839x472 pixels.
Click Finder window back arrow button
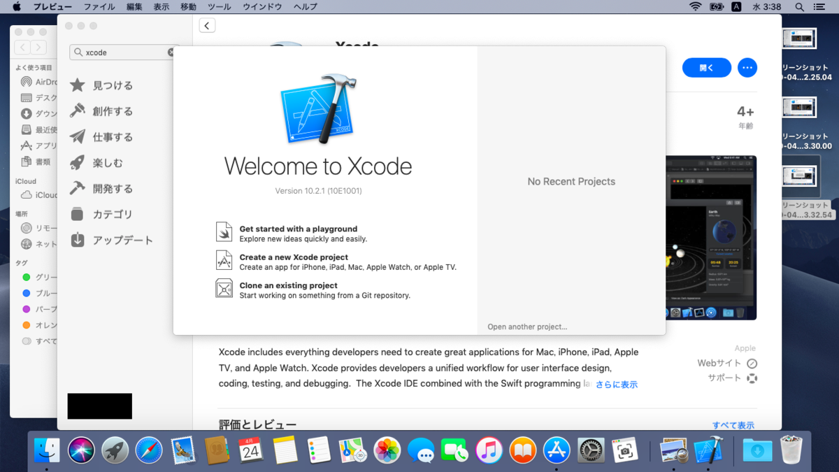22,48
